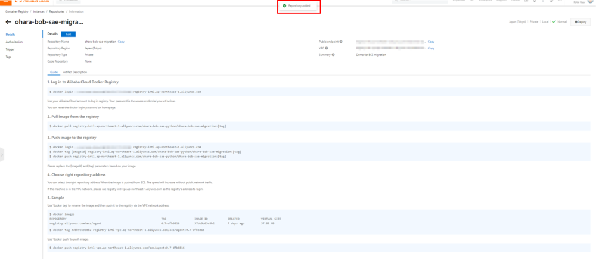Open Authorization in the side menu
The width and height of the screenshot is (596, 259).
tap(14, 42)
